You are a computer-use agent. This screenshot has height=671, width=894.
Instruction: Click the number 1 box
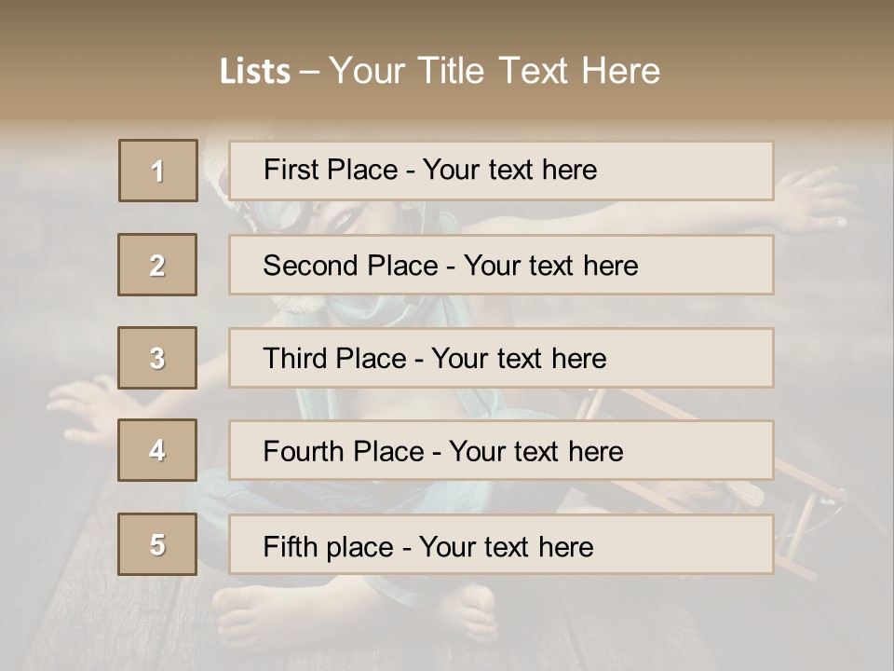(158, 171)
